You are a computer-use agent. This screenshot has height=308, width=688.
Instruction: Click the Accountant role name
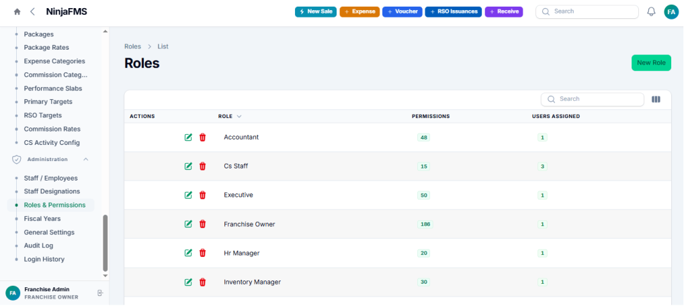241,138
